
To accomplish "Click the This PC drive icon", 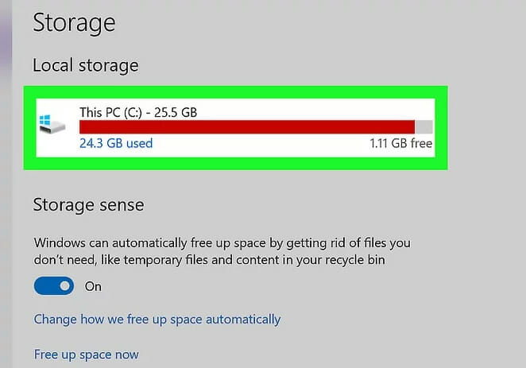I will coord(52,125).
